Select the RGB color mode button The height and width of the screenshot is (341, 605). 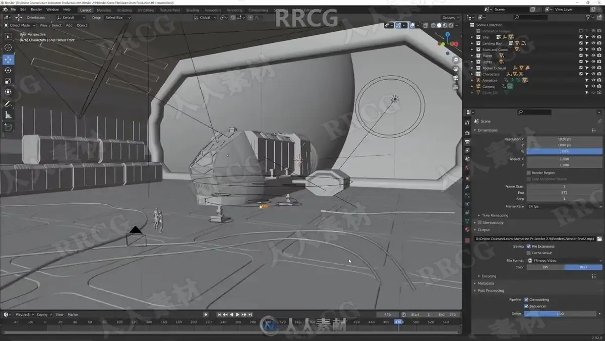[x=583, y=267]
